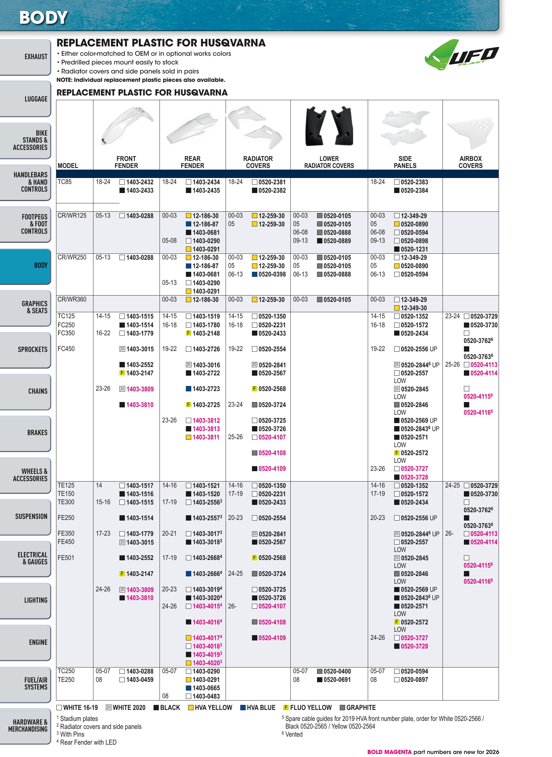Open Footpegs & Foot Controls tab

25,224
